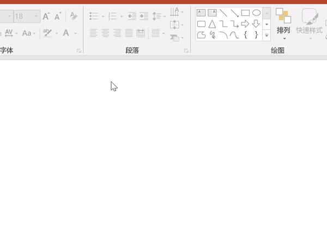This screenshot has height=240, width=327.
Task: Open the 快速样式 quick styles gallery
Action: [x=309, y=24]
